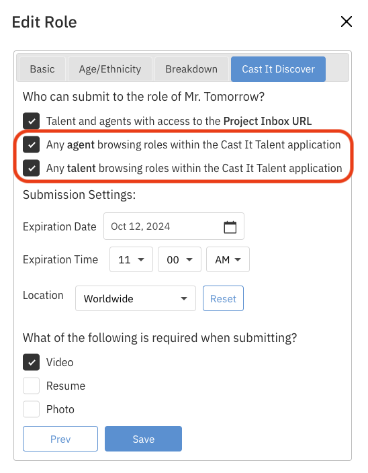Screen dimensions: 368x473
Task: Toggle the Any talent browsing roles checkbox
Action: 32,168
